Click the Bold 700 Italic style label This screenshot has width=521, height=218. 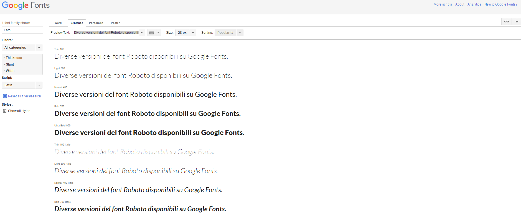62,202
